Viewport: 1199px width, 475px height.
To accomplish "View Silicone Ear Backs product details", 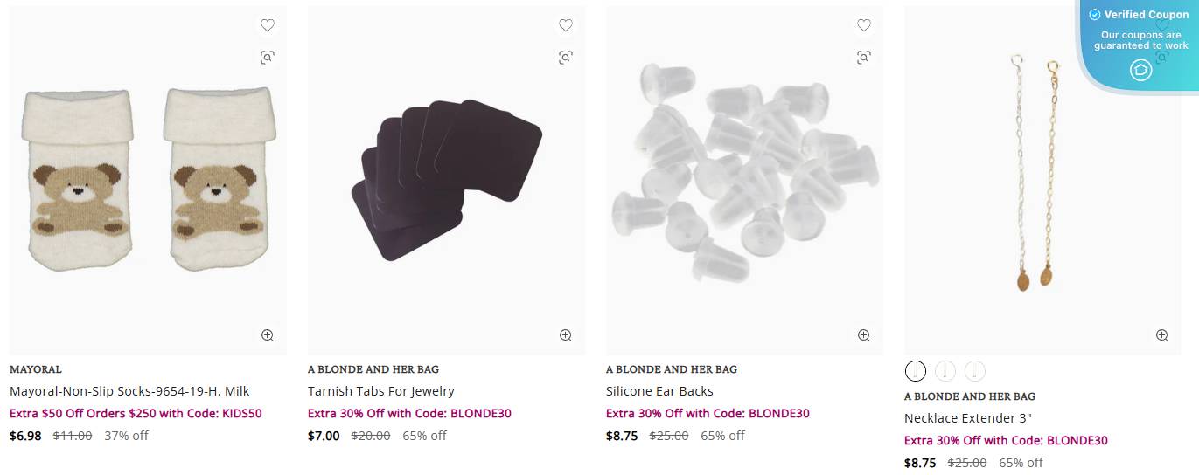I will (659, 391).
